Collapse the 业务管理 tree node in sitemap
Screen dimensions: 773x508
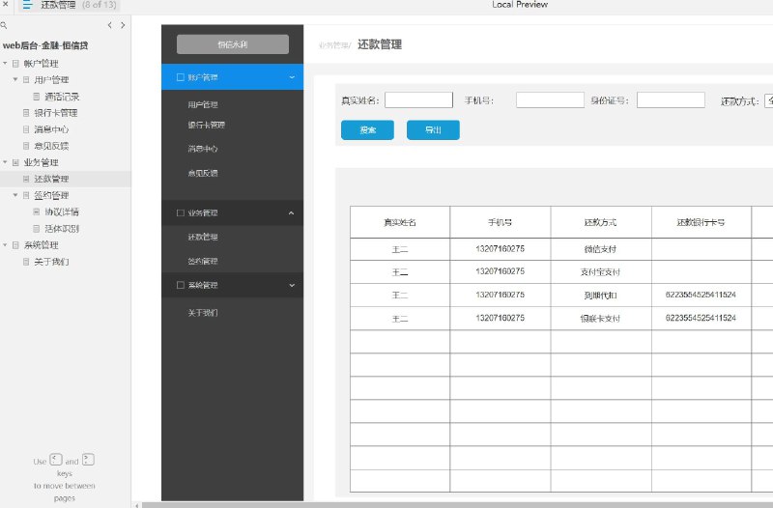(5, 162)
